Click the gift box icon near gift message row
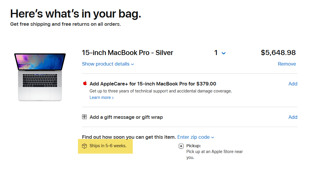 coord(84,117)
